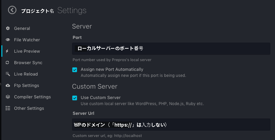Click the Other Settings list icon

click(x=8, y=108)
